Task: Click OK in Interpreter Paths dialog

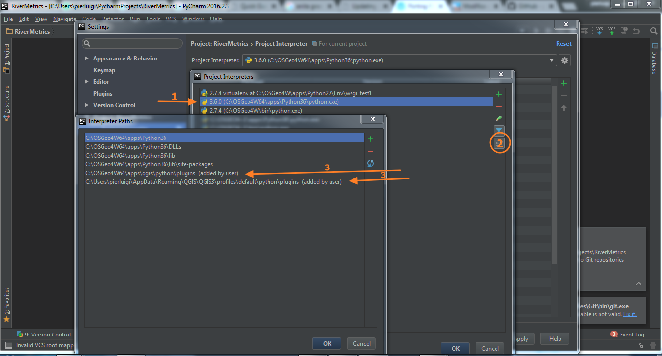Action: coord(327,344)
